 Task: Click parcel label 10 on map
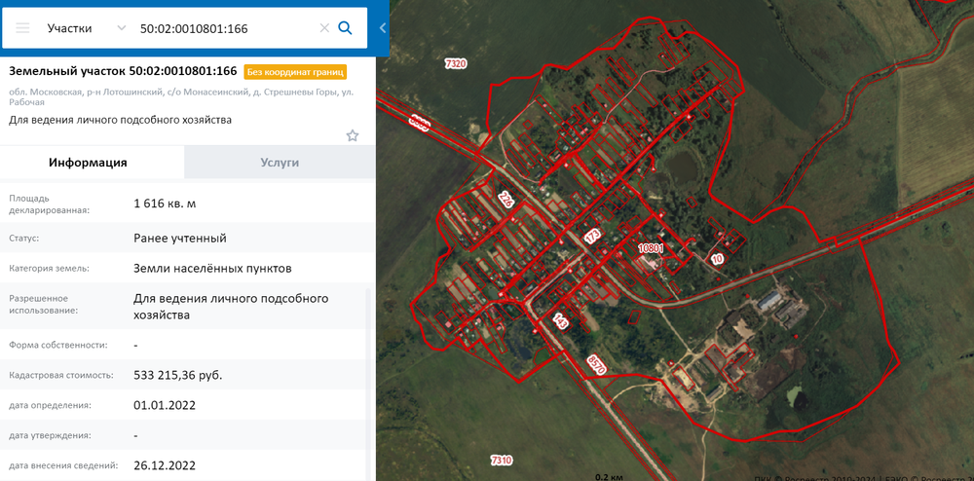click(x=716, y=259)
